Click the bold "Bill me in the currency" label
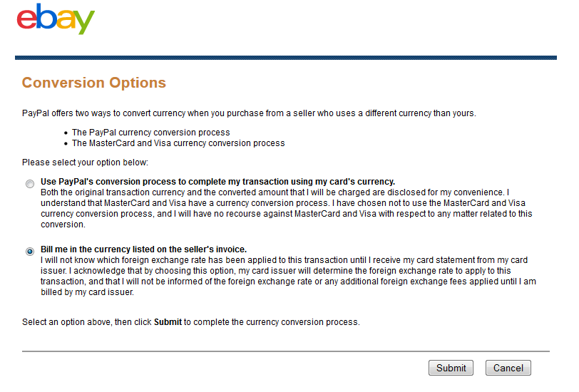 coord(143,249)
